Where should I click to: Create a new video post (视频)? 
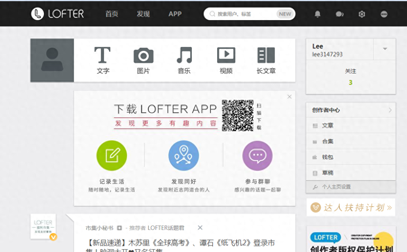coord(226,60)
